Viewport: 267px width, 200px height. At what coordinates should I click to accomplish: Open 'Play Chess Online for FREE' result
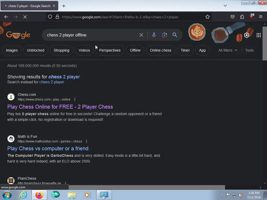coord(60,107)
